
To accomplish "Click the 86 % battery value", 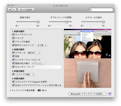I will [44, 90].
